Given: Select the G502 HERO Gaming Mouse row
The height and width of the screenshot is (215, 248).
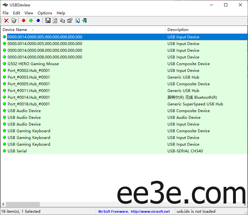Looking at the screenshot, I should [x=33, y=64].
